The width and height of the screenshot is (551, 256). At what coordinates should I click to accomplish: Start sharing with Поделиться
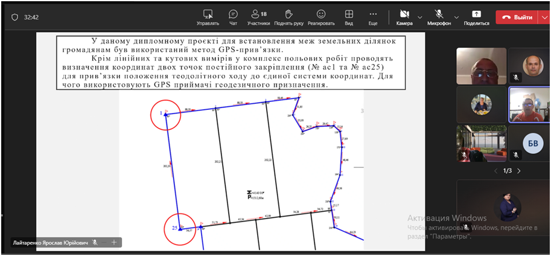click(x=476, y=17)
